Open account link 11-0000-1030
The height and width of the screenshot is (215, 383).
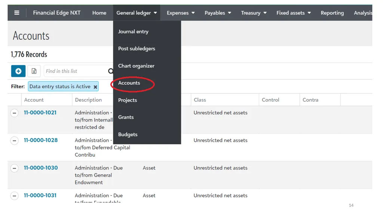pyautogui.click(x=41, y=168)
